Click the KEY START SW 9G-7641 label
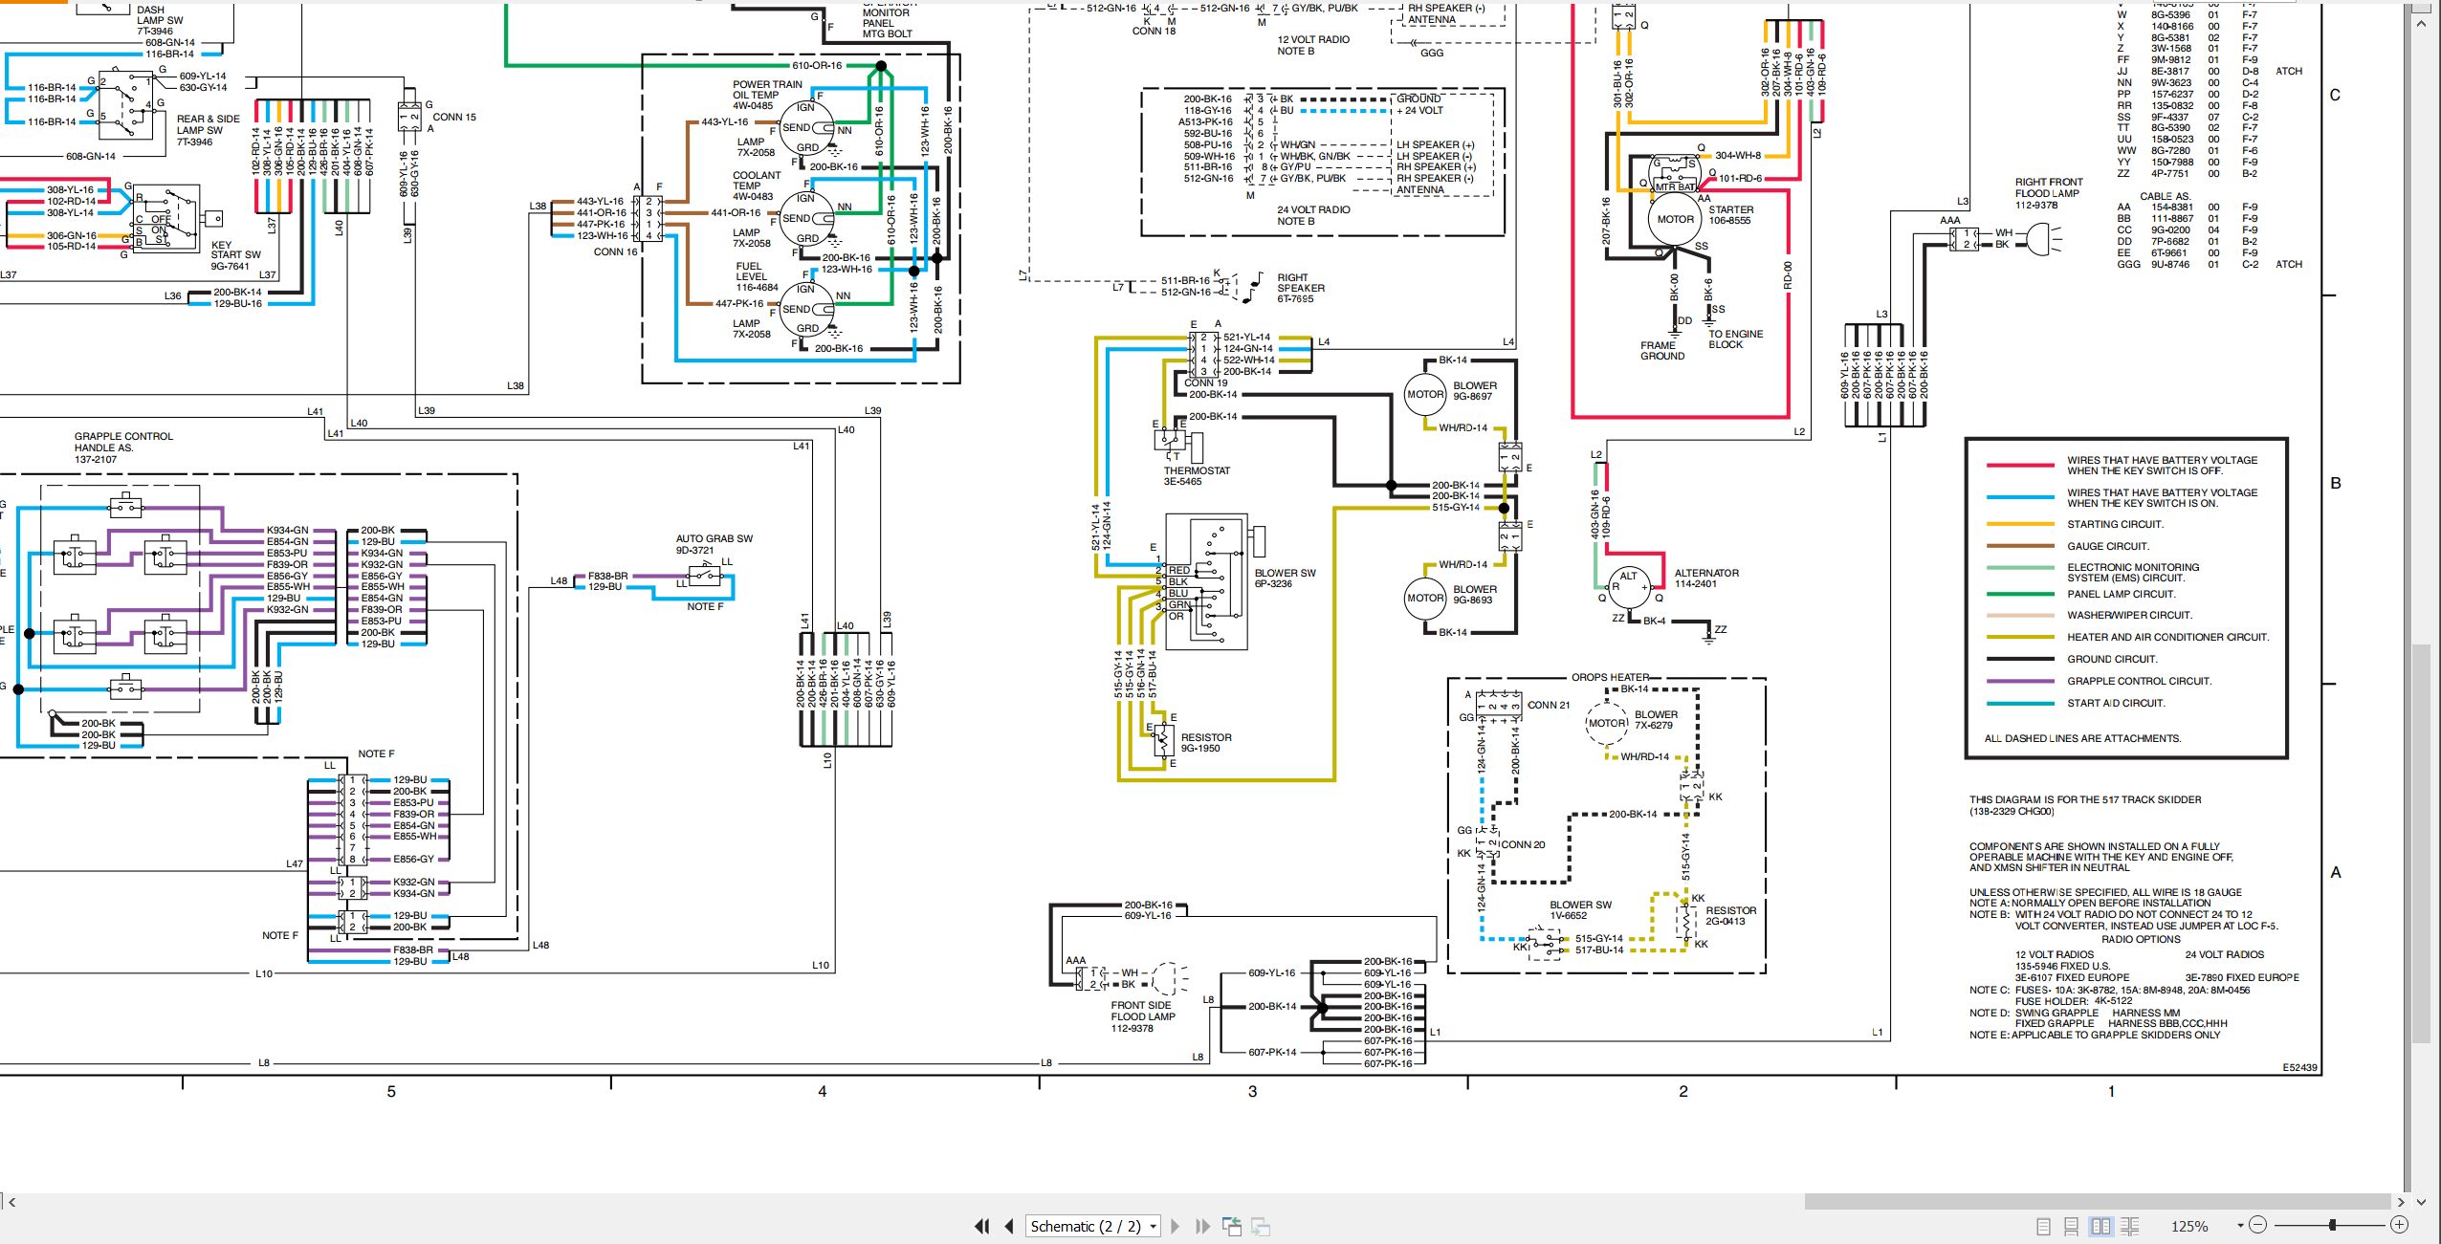Screen dimensions: 2441x1244 pos(235,255)
